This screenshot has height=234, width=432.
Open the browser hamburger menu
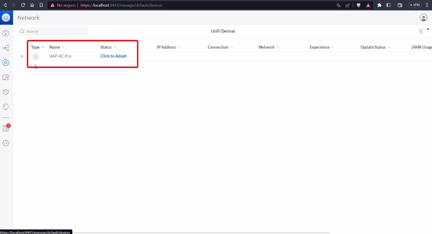click(427, 5)
